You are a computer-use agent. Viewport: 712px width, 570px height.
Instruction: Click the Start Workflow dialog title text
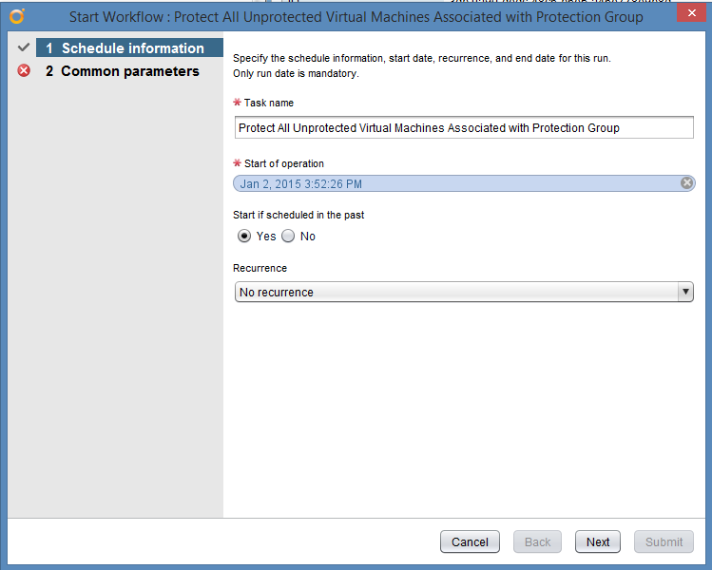pyautogui.click(x=356, y=17)
